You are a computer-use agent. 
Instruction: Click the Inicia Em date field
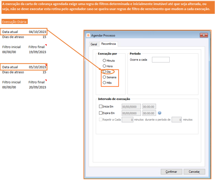(x=131, y=107)
